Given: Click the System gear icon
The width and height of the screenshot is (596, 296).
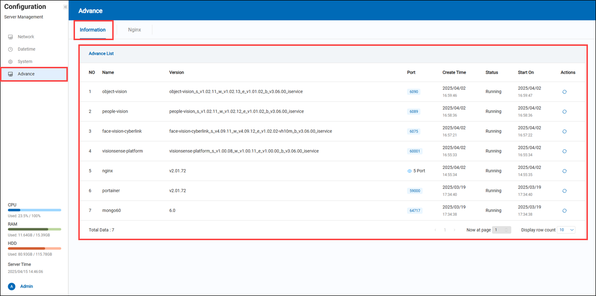Looking at the screenshot, I should coord(11,62).
